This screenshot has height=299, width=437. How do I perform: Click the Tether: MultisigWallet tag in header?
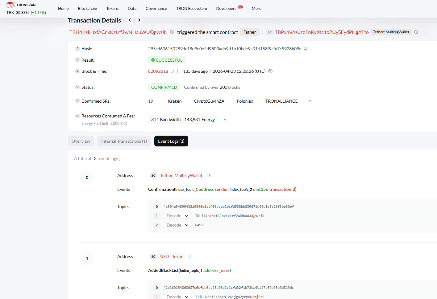pos(391,32)
